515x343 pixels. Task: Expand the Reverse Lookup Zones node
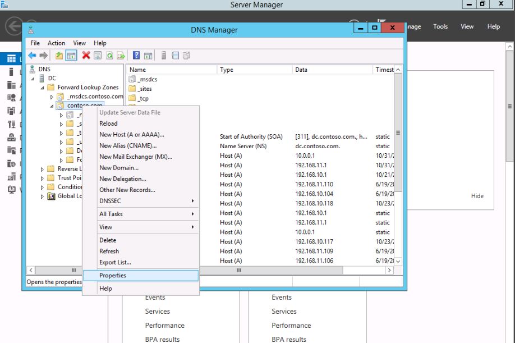click(x=42, y=169)
